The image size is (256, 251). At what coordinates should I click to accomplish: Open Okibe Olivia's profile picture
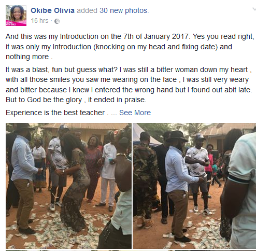point(16,16)
